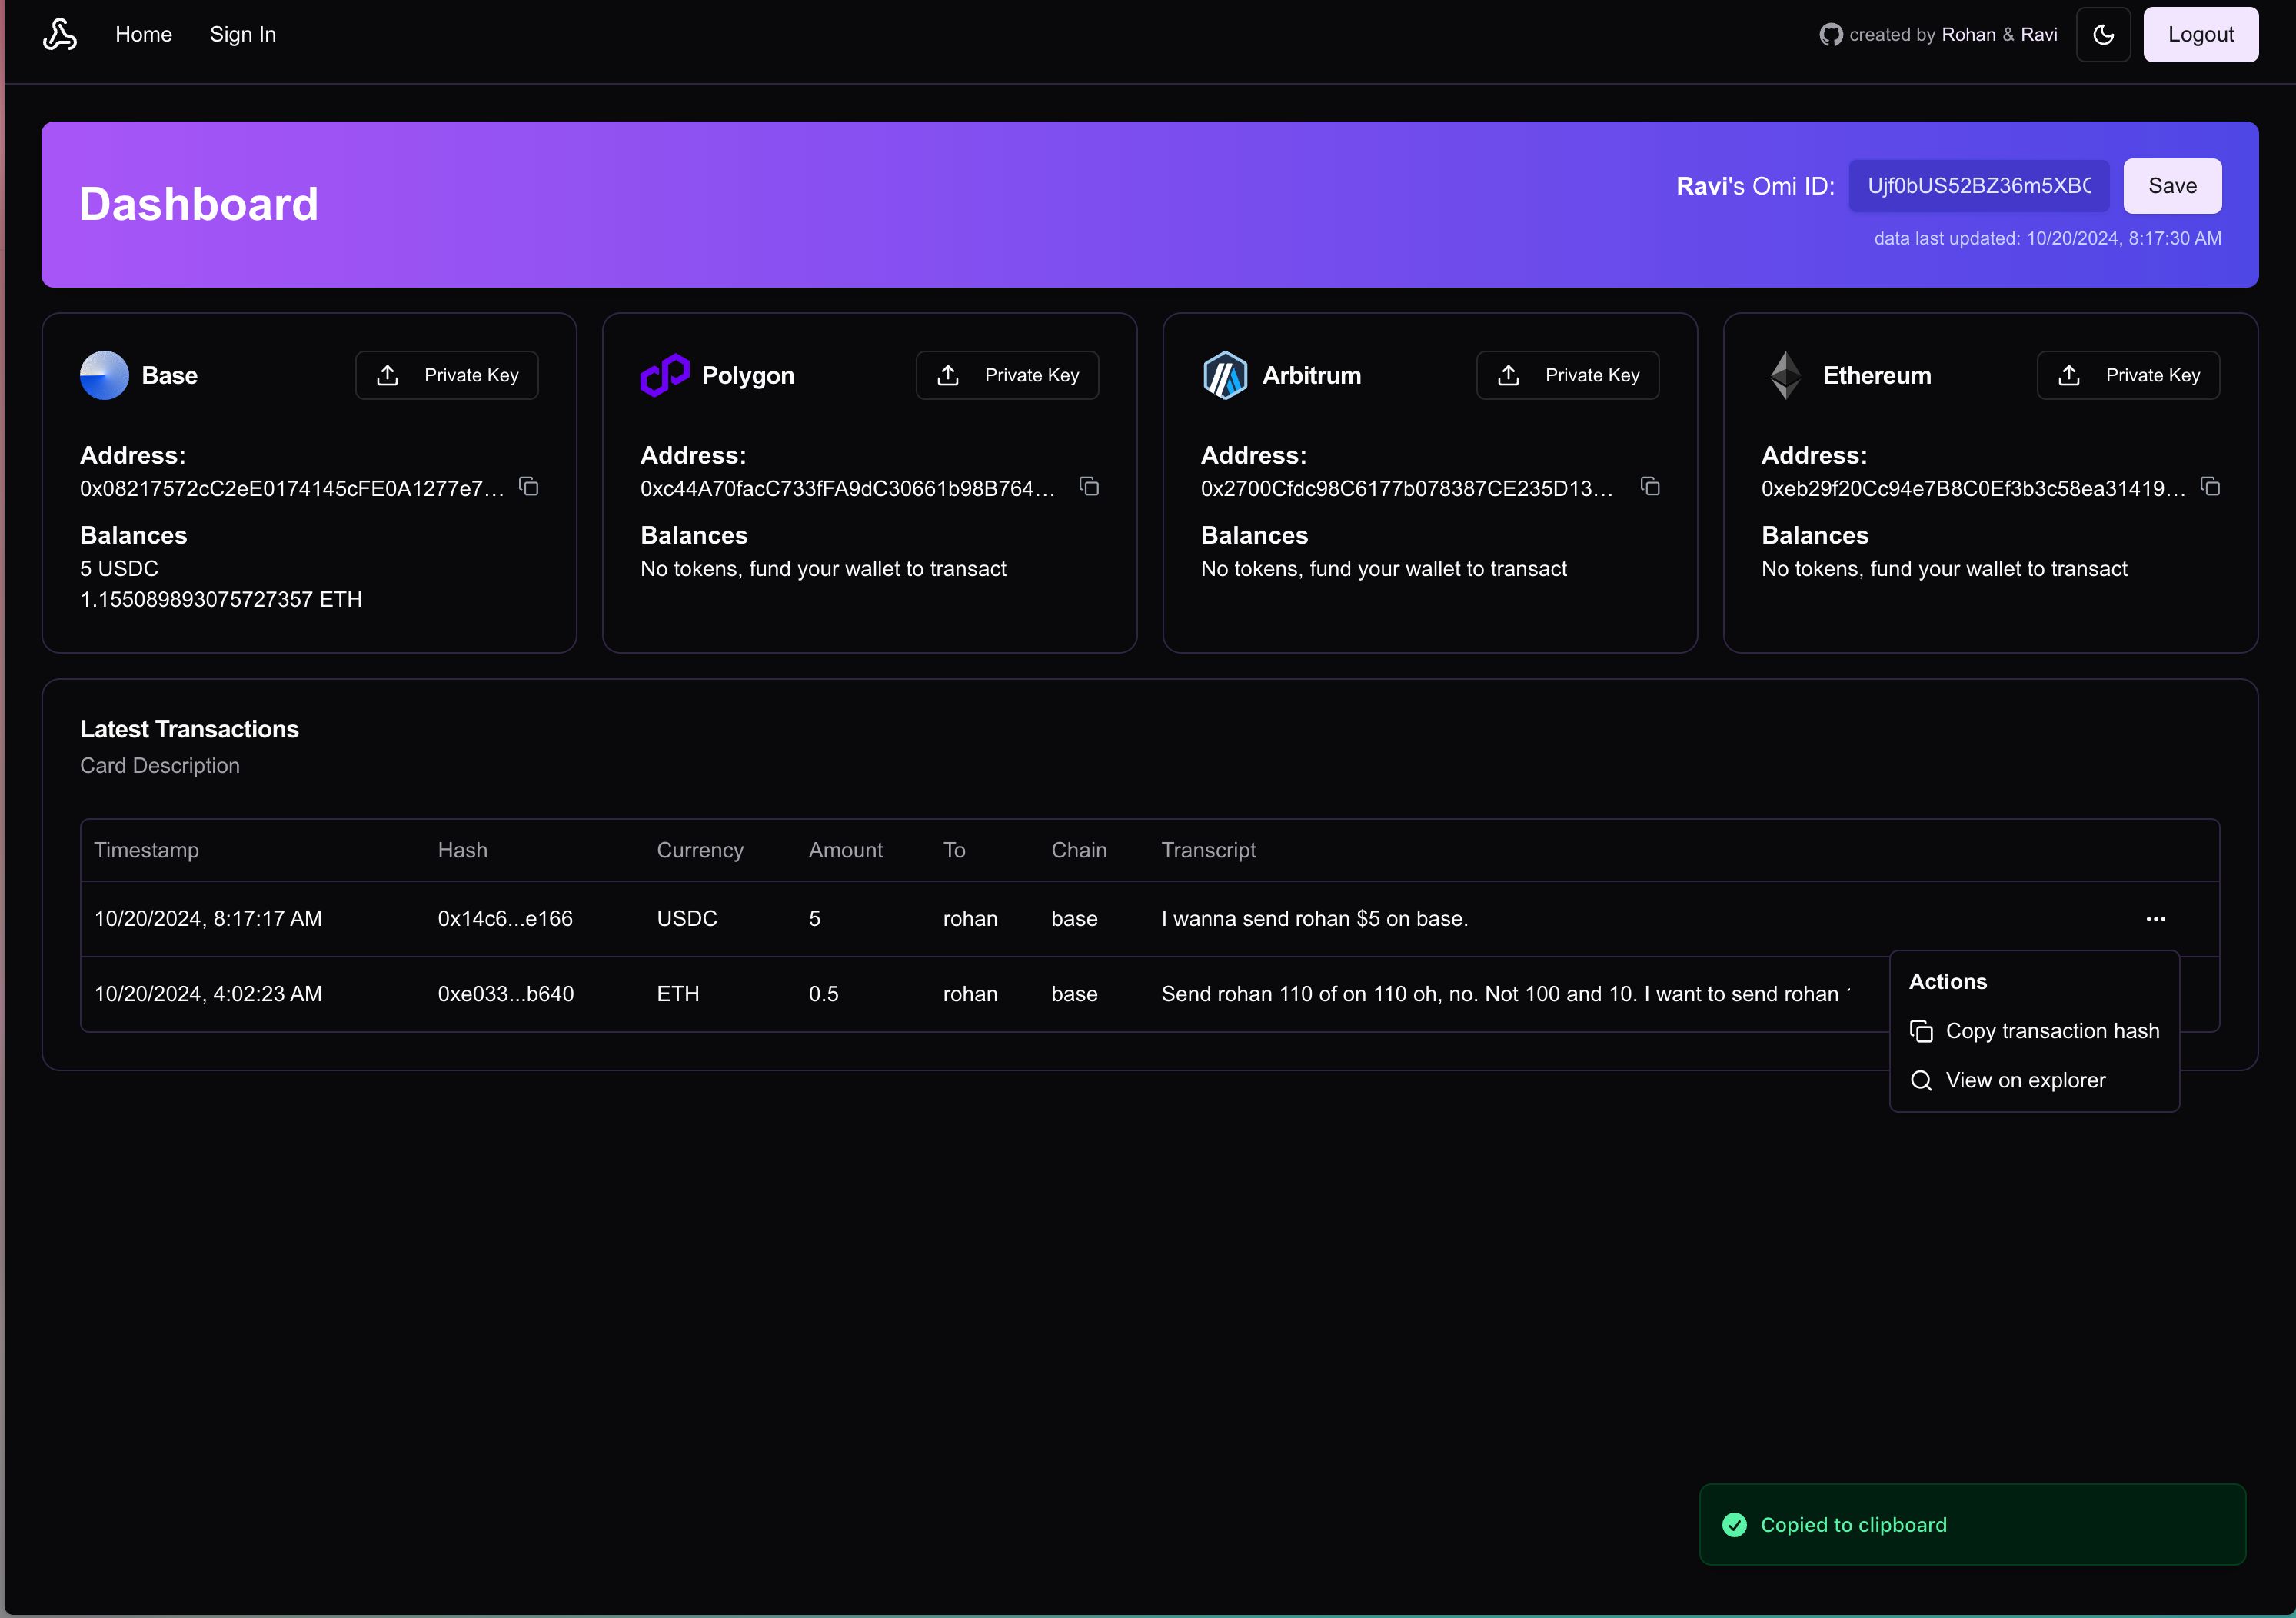Image resolution: width=2296 pixels, height=1618 pixels.
Task: Click the Latest Transactions heading
Action: tap(189, 730)
